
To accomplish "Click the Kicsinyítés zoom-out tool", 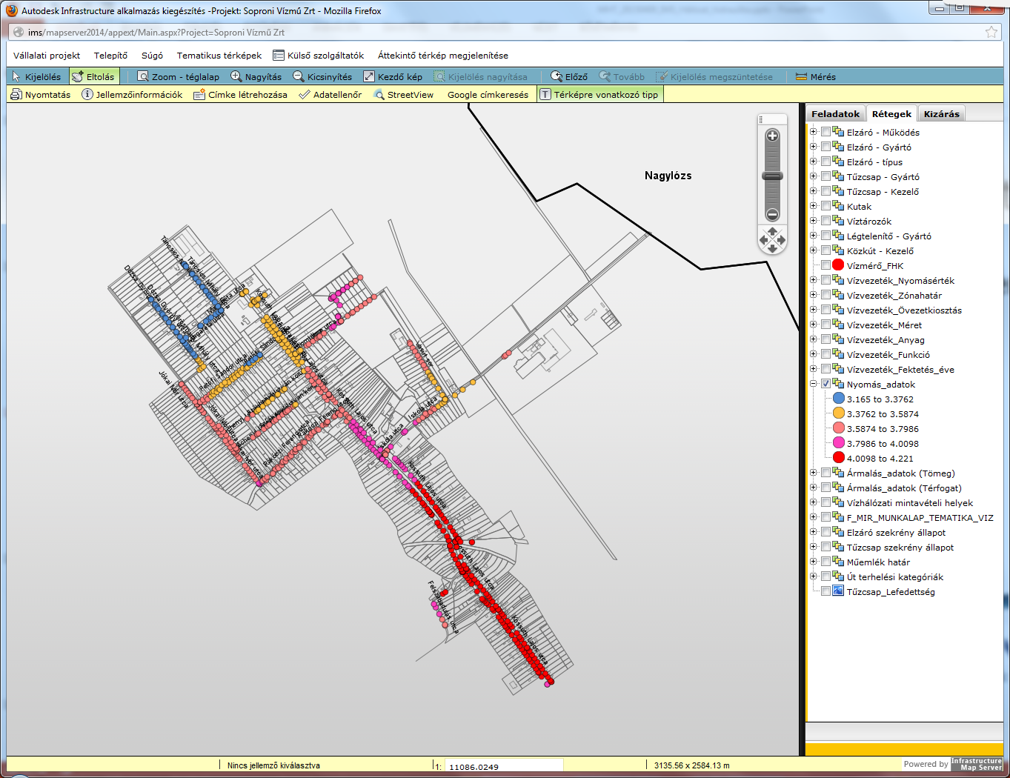I will [x=322, y=76].
